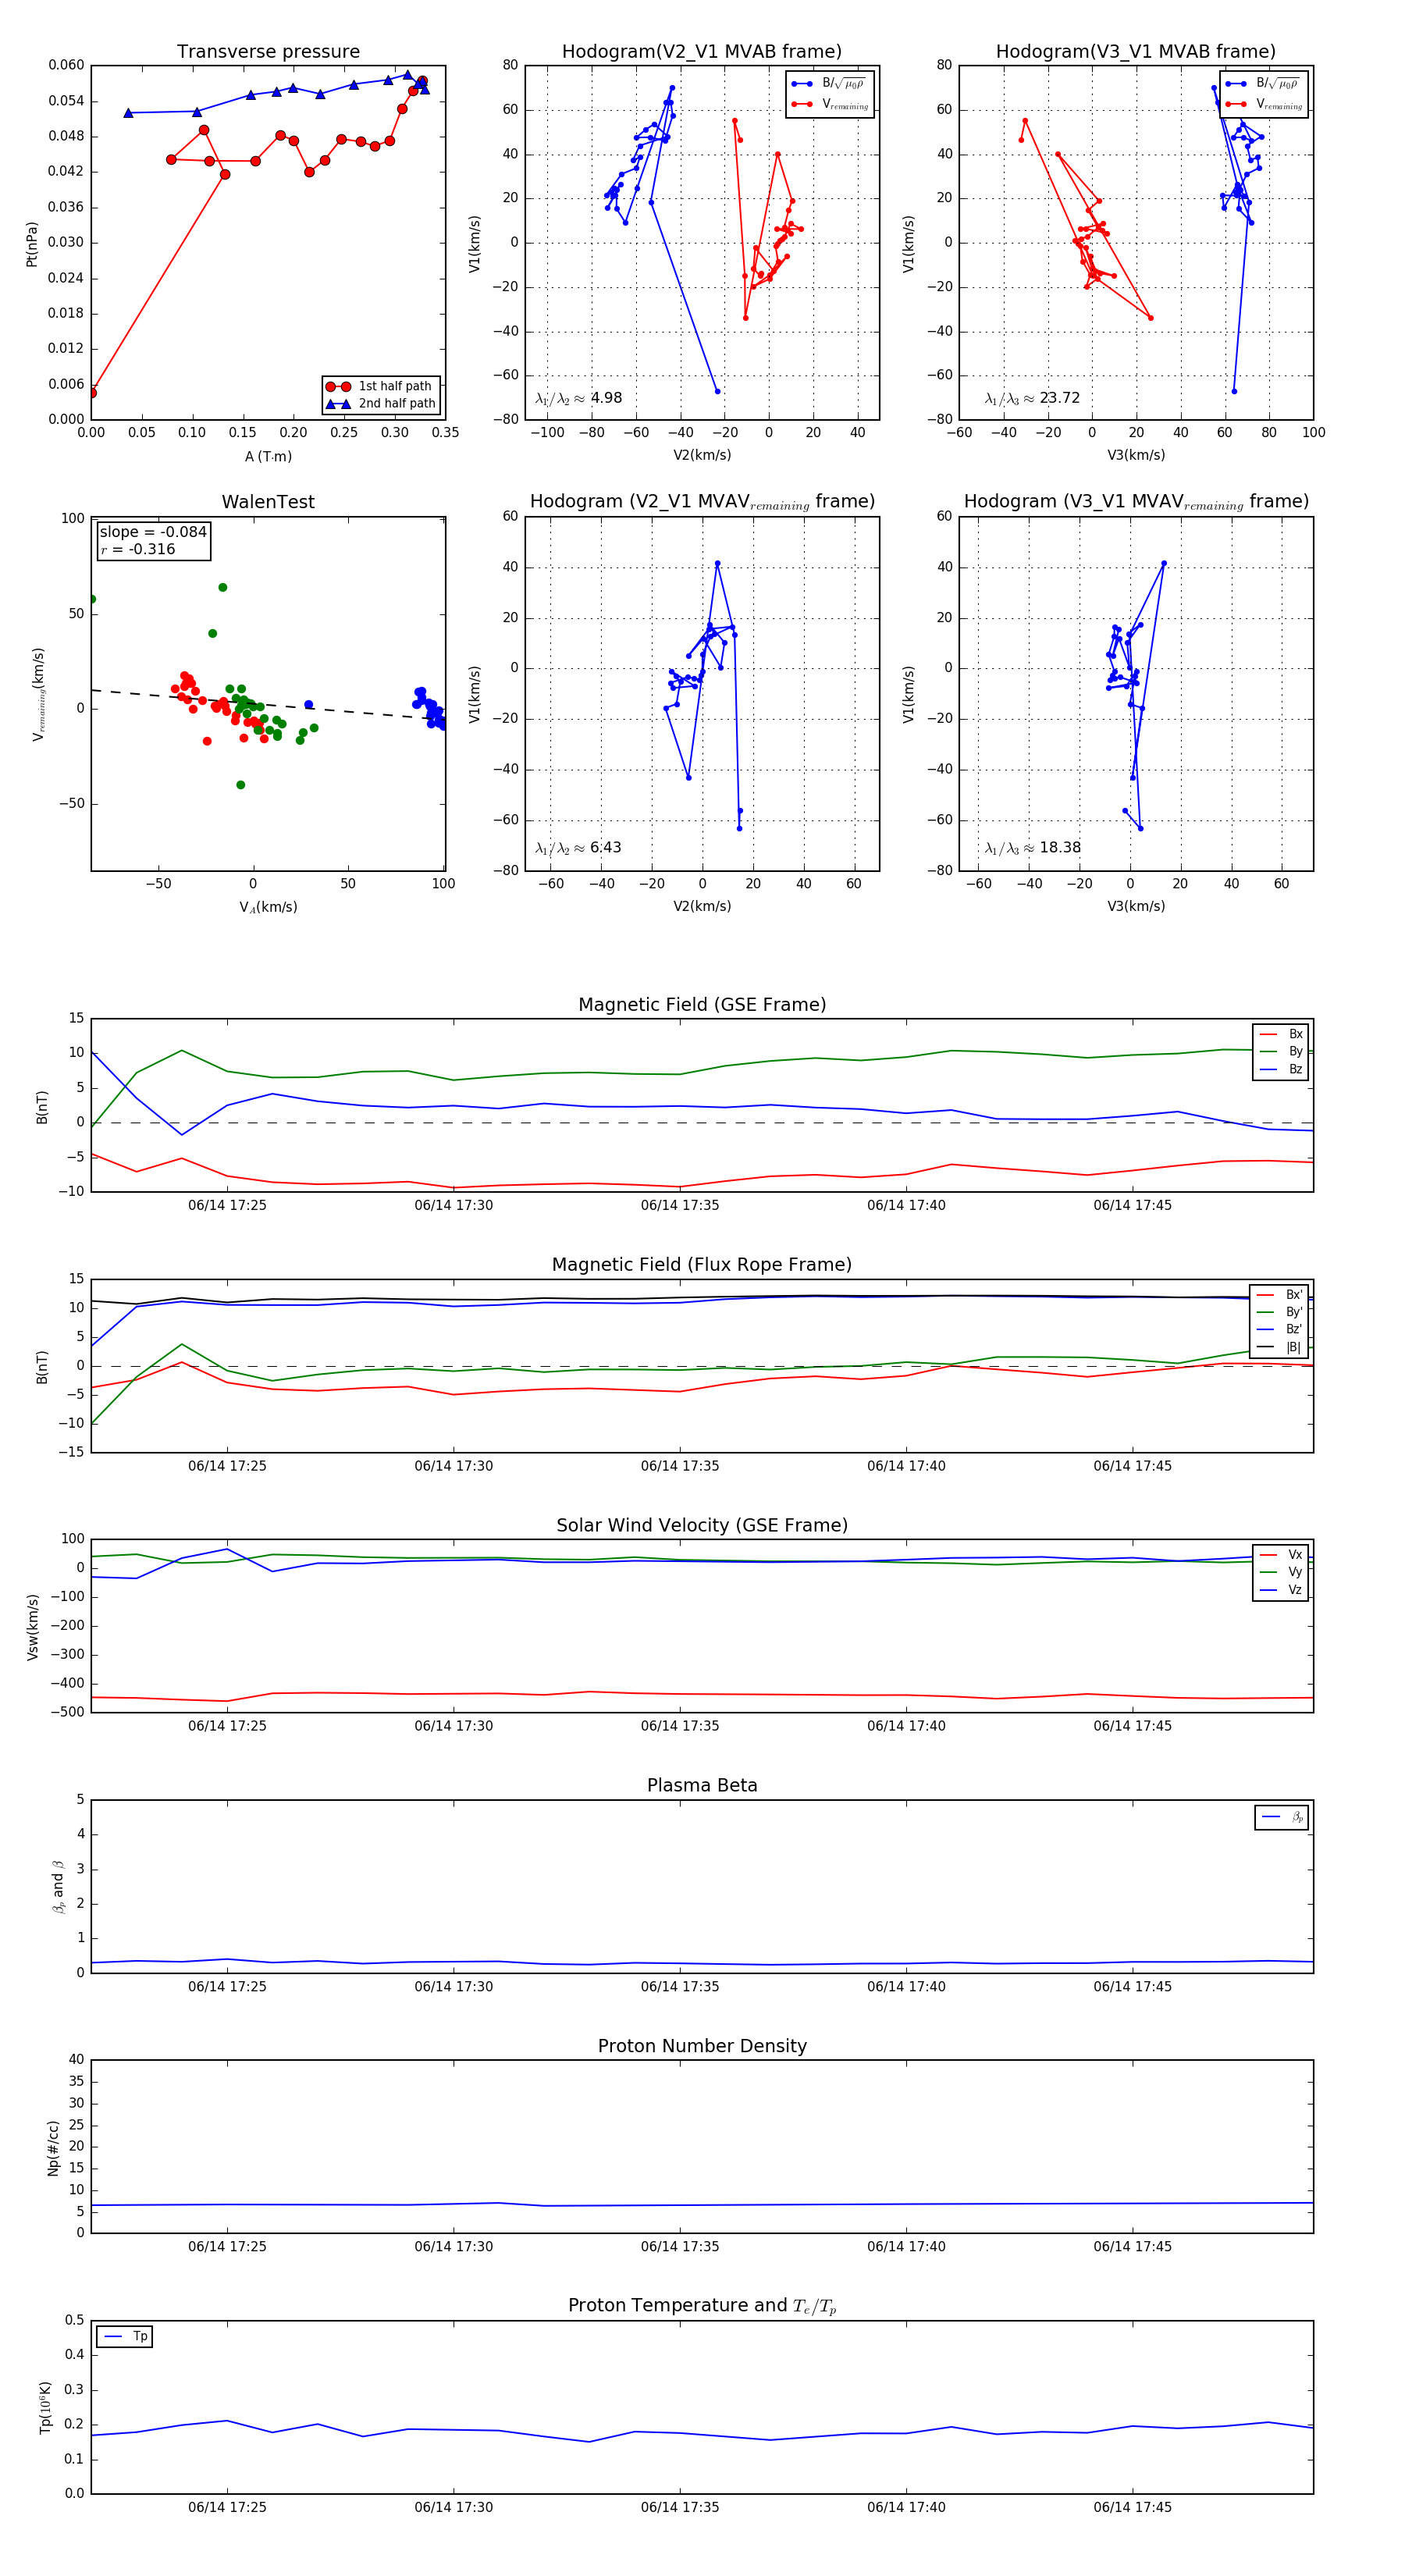Click the |B| entry in Flux Rope legend
The image size is (1405, 2576).
point(1279,1348)
